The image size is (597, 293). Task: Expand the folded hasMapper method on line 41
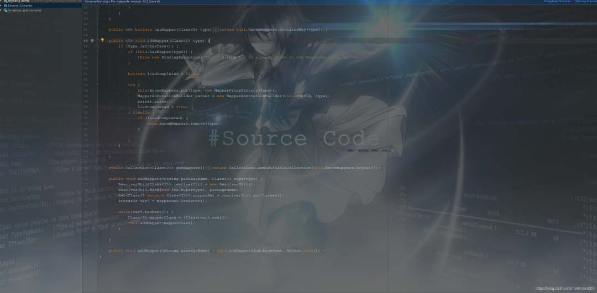[x=97, y=30]
